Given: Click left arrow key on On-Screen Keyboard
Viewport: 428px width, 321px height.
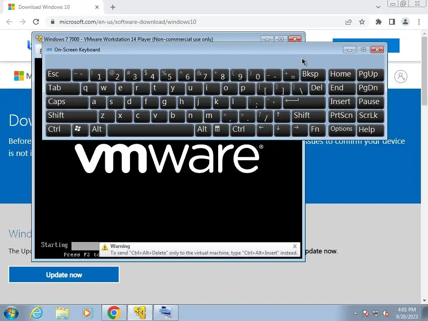Looking at the screenshot, I should (265, 130).
